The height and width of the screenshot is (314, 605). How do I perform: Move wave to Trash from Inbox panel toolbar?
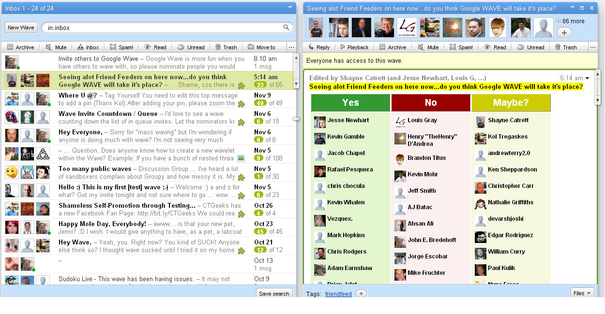pyautogui.click(x=225, y=47)
